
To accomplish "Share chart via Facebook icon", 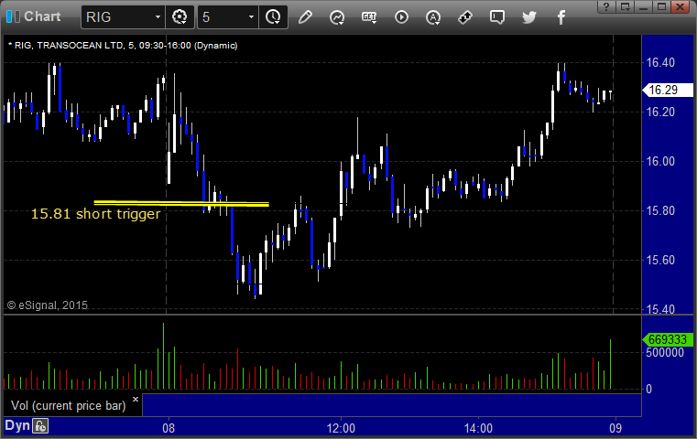I will [561, 17].
